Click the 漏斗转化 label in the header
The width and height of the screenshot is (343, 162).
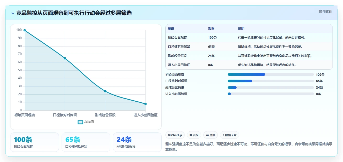click(x=325, y=11)
